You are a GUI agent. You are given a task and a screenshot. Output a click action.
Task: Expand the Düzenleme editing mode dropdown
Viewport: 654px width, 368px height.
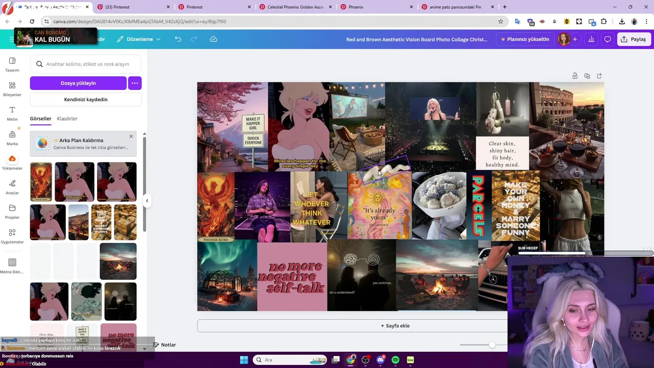138,39
